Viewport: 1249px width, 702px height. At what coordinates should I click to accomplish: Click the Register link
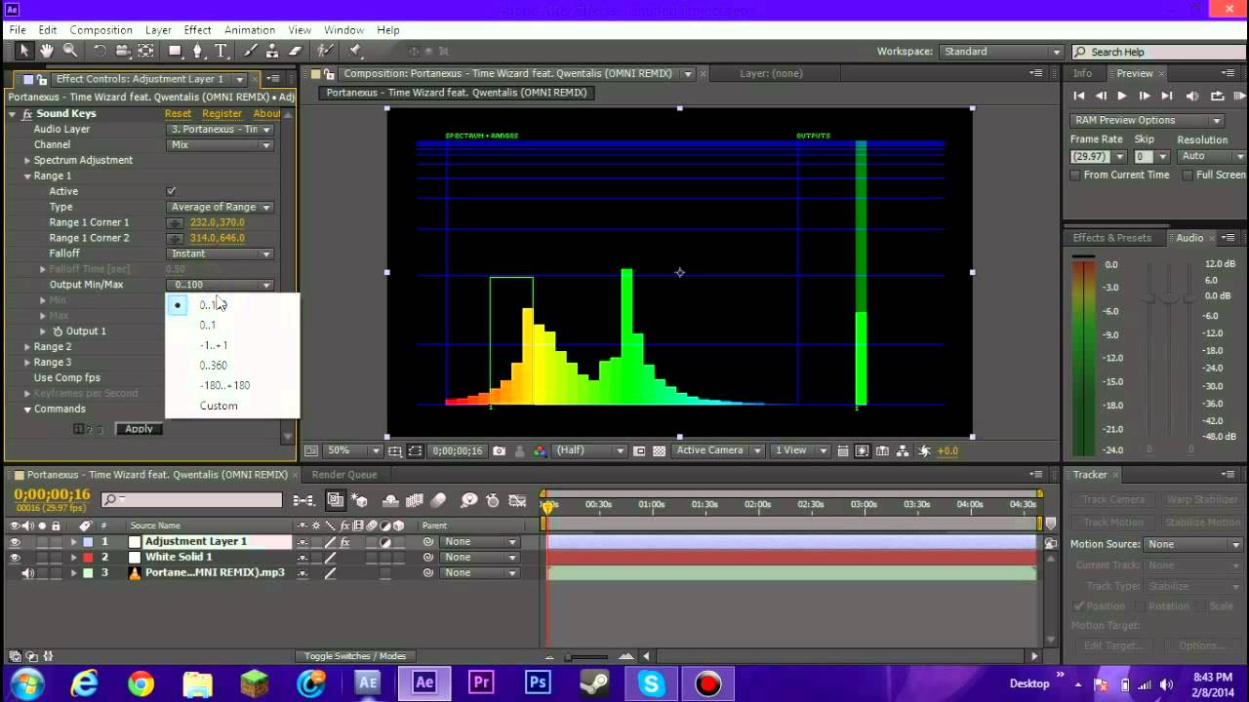click(222, 114)
